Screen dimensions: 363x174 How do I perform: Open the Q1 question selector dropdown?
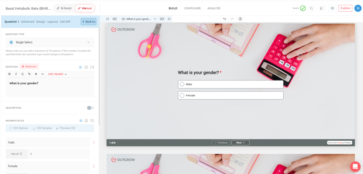pyautogui.click(x=139, y=19)
